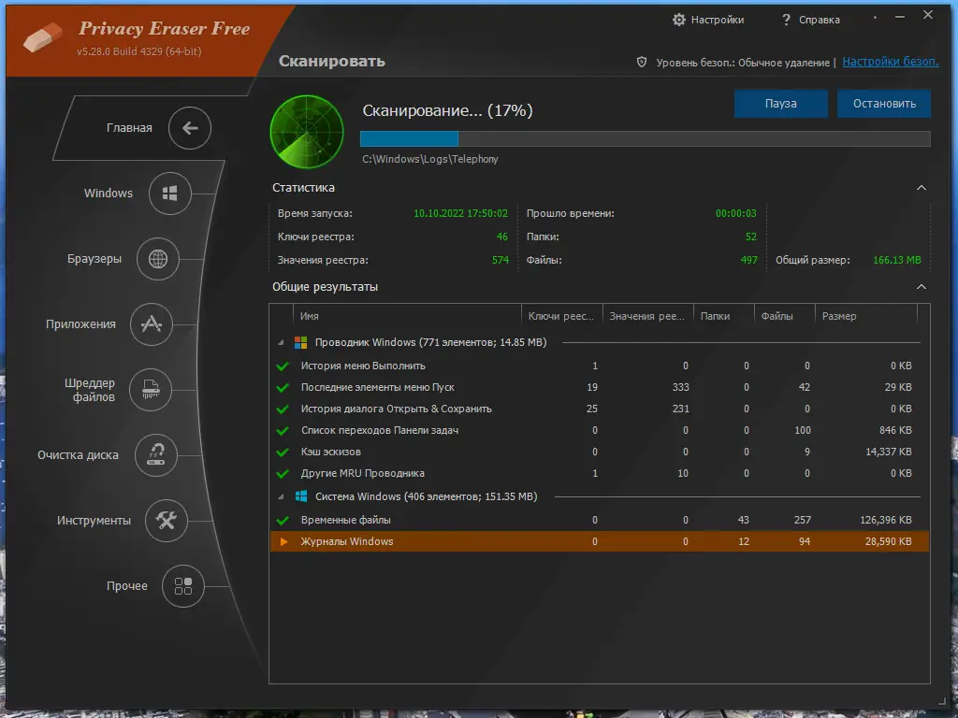Click the Настройки gear icon
958x718 pixels.
[x=679, y=20]
